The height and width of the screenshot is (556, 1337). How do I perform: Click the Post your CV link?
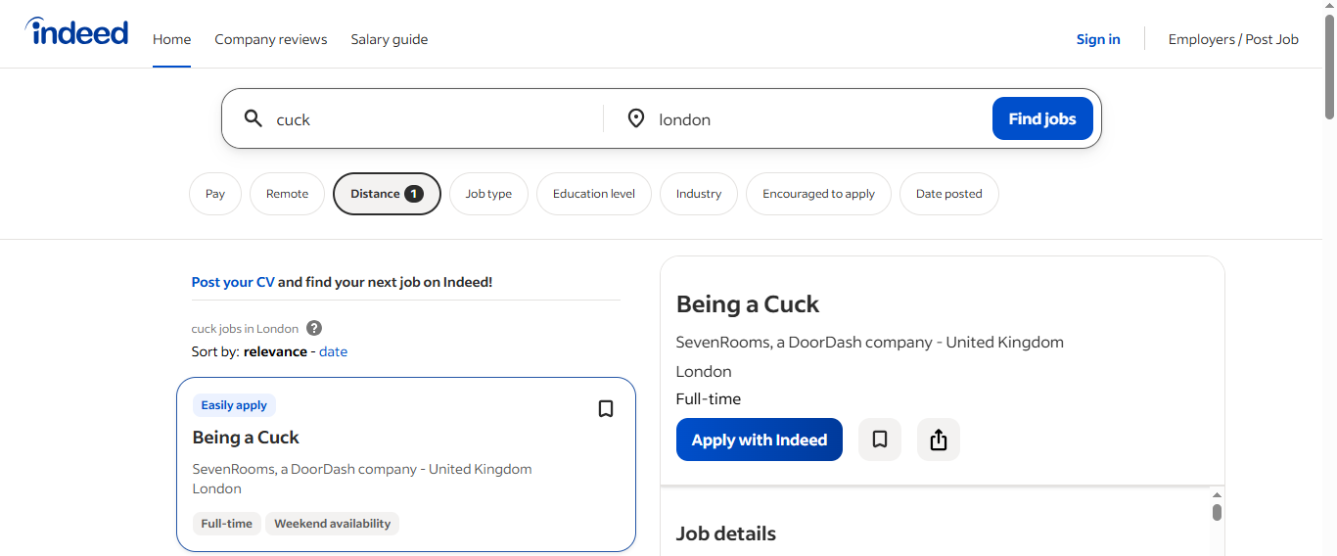233,282
